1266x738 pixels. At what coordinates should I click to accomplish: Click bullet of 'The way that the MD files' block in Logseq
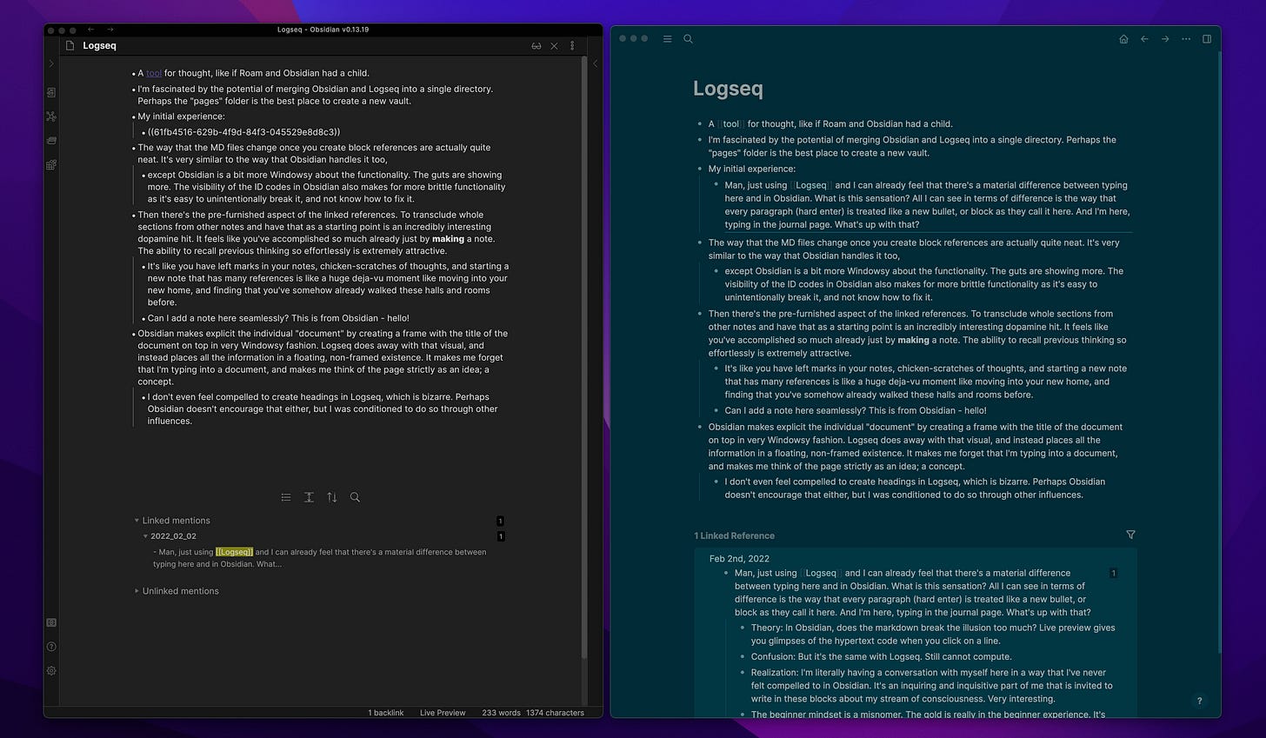pyautogui.click(x=699, y=243)
